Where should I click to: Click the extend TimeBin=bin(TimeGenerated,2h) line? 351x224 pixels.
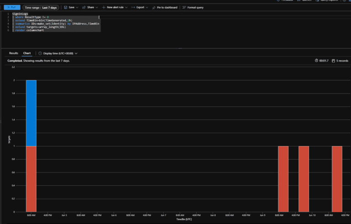tap(43, 21)
